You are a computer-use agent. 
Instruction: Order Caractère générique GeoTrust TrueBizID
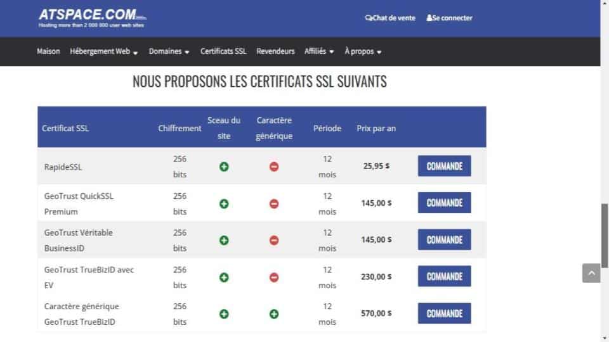pos(444,313)
